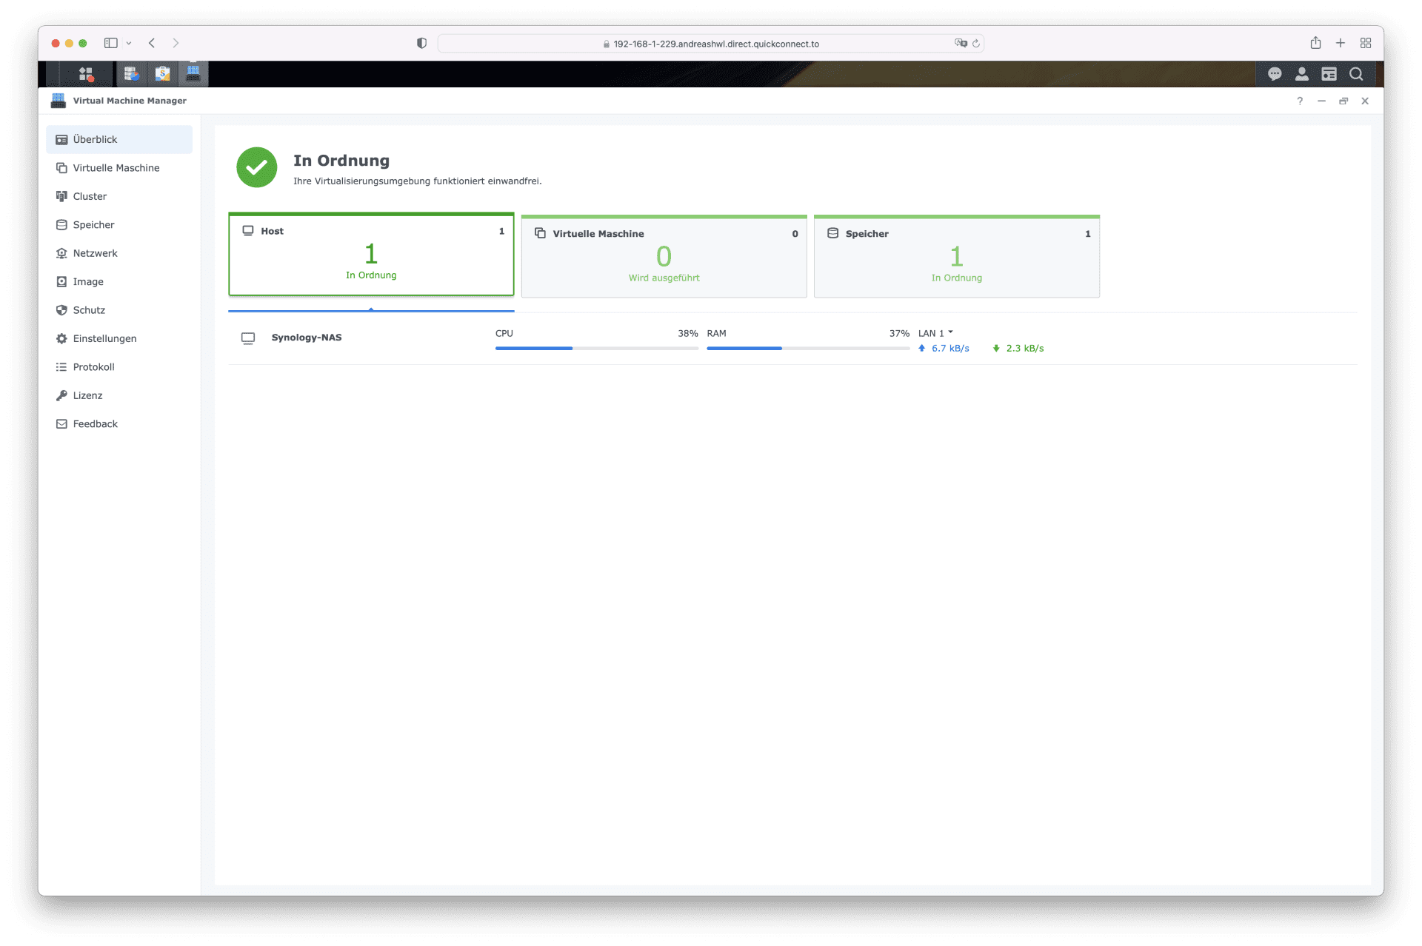The width and height of the screenshot is (1422, 946).
Task: Open Storage Manager from DSM taskbar
Action: (x=131, y=74)
